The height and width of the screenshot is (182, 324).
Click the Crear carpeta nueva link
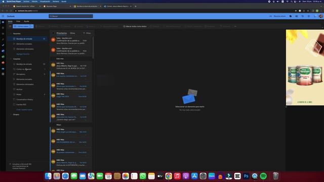pyautogui.click(x=24, y=110)
